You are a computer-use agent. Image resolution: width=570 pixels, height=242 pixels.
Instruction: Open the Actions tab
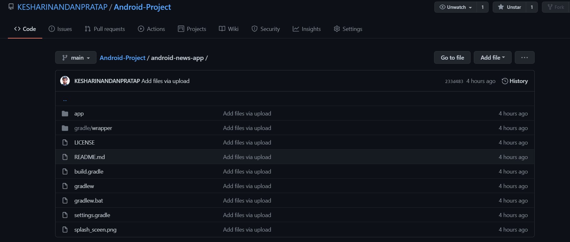pos(151,29)
